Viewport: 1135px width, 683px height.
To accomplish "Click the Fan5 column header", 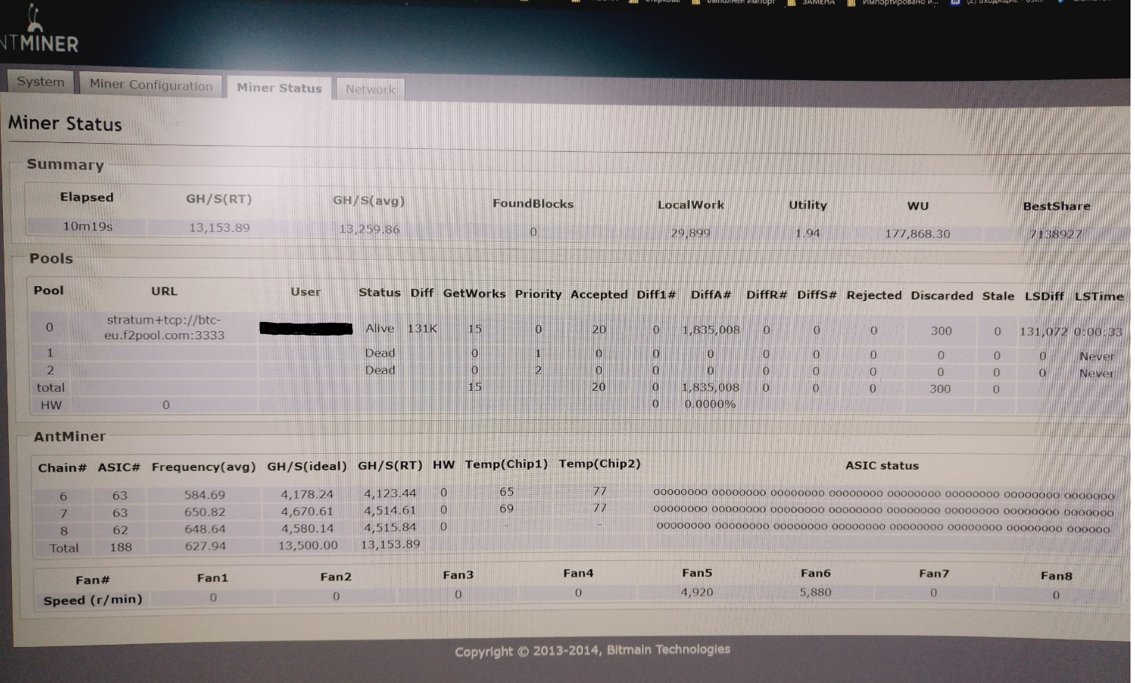I will tap(697, 573).
